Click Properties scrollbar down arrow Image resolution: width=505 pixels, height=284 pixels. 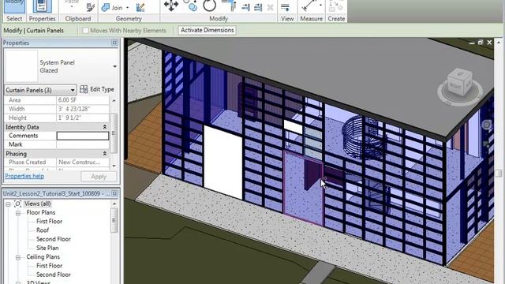pos(114,166)
